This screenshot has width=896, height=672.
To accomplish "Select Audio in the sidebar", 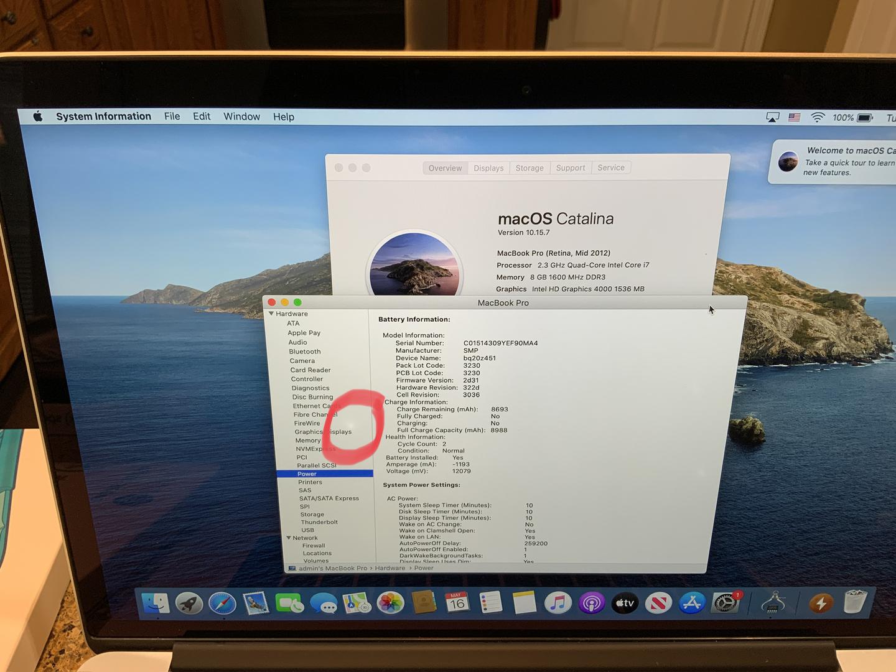I will coord(297,342).
